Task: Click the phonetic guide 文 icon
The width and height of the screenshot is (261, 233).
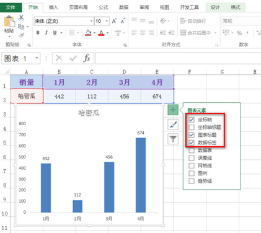Action: (118, 33)
